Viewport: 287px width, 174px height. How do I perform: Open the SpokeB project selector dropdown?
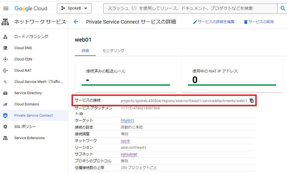[x=74, y=8]
